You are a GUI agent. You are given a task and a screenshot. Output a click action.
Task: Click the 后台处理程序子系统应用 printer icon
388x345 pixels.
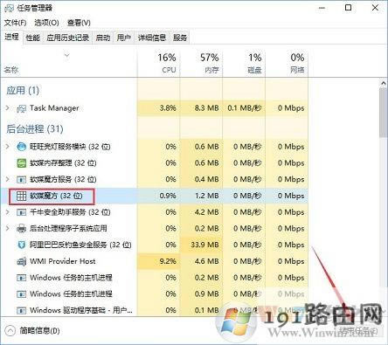(x=21, y=229)
